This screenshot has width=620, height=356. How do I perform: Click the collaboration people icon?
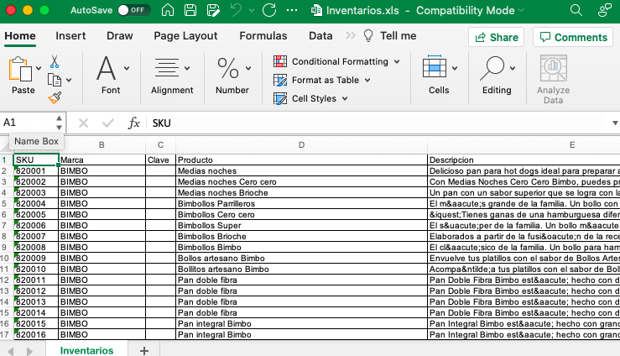(605, 10)
